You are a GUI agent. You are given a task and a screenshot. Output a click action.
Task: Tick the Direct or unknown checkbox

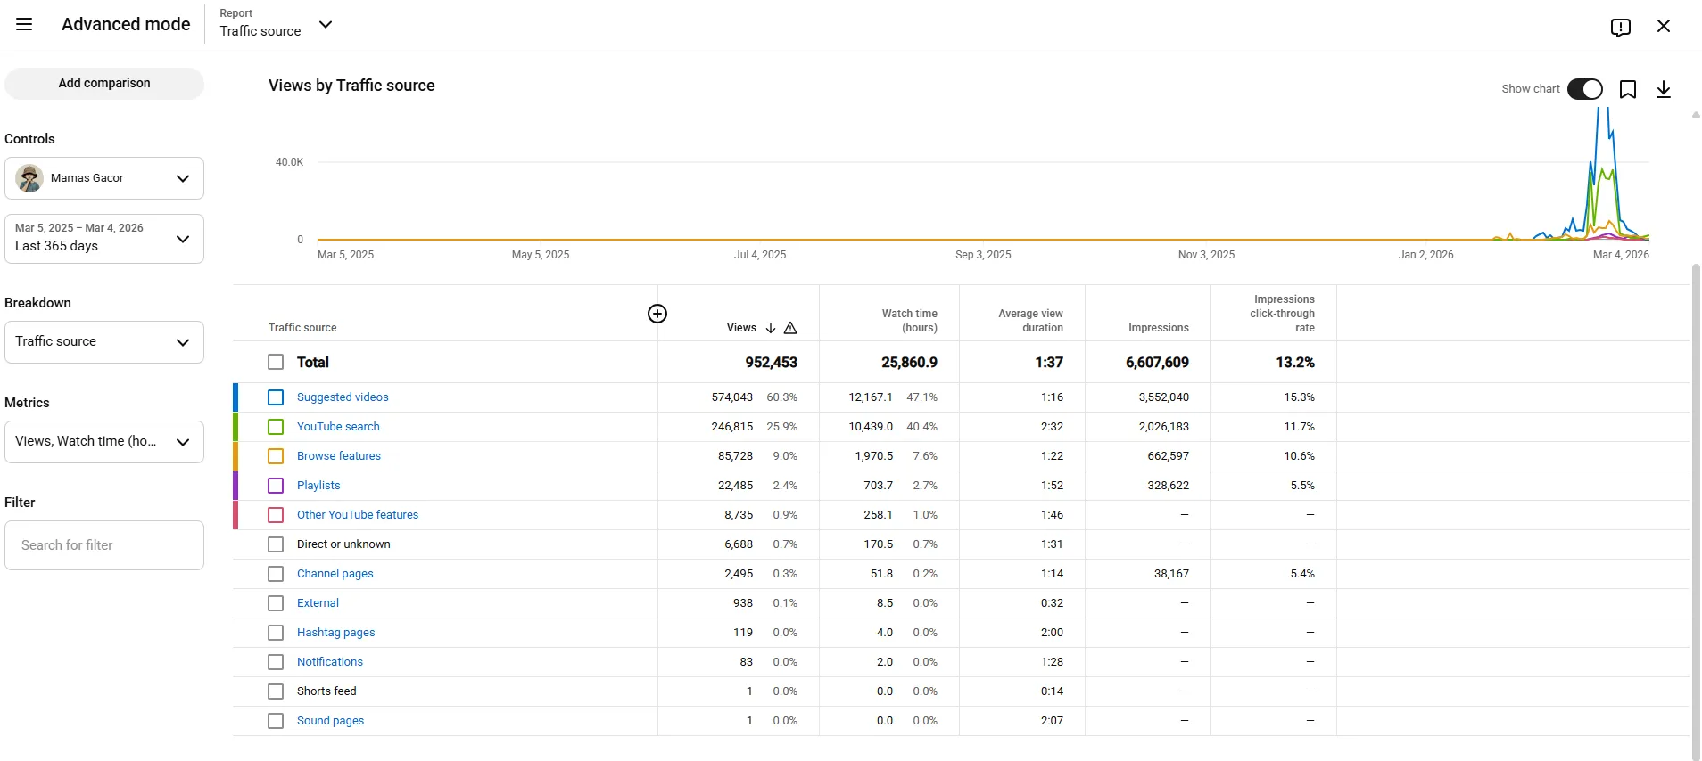pyautogui.click(x=276, y=544)
